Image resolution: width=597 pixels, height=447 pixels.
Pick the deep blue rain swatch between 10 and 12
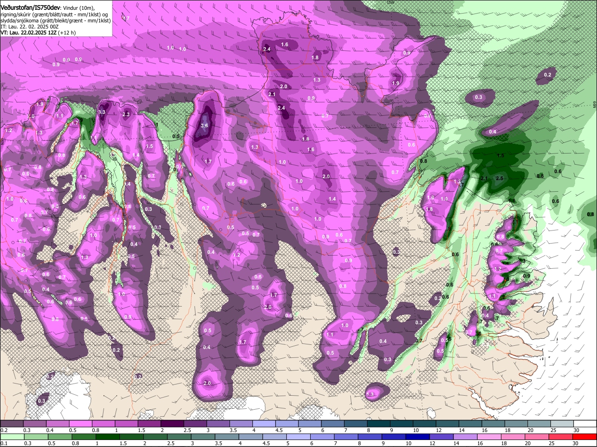tap(418, 437)
